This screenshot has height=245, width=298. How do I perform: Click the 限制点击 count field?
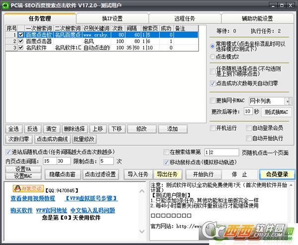(106, 161)
